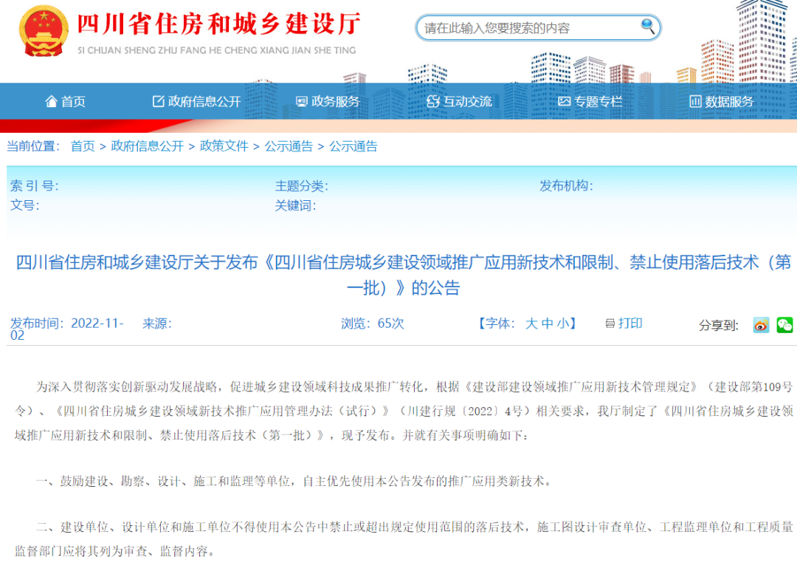Click the magnifying glass search icon
The image size is (797, 571).
click(x=648, y=27)
